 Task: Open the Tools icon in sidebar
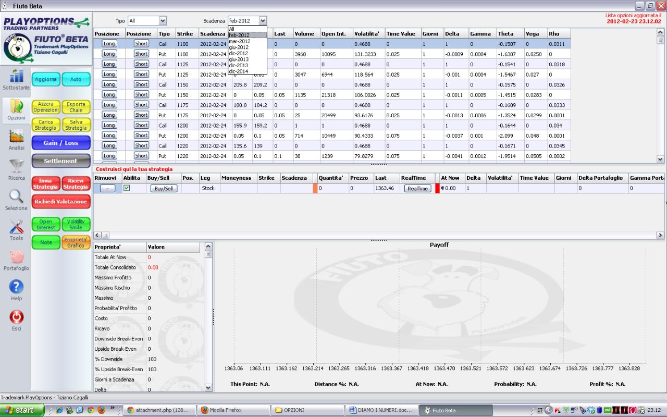[16, 227]
